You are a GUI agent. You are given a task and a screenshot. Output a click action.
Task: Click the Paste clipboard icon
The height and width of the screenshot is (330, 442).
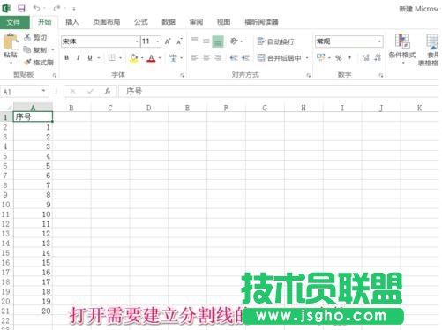(11, 42)
